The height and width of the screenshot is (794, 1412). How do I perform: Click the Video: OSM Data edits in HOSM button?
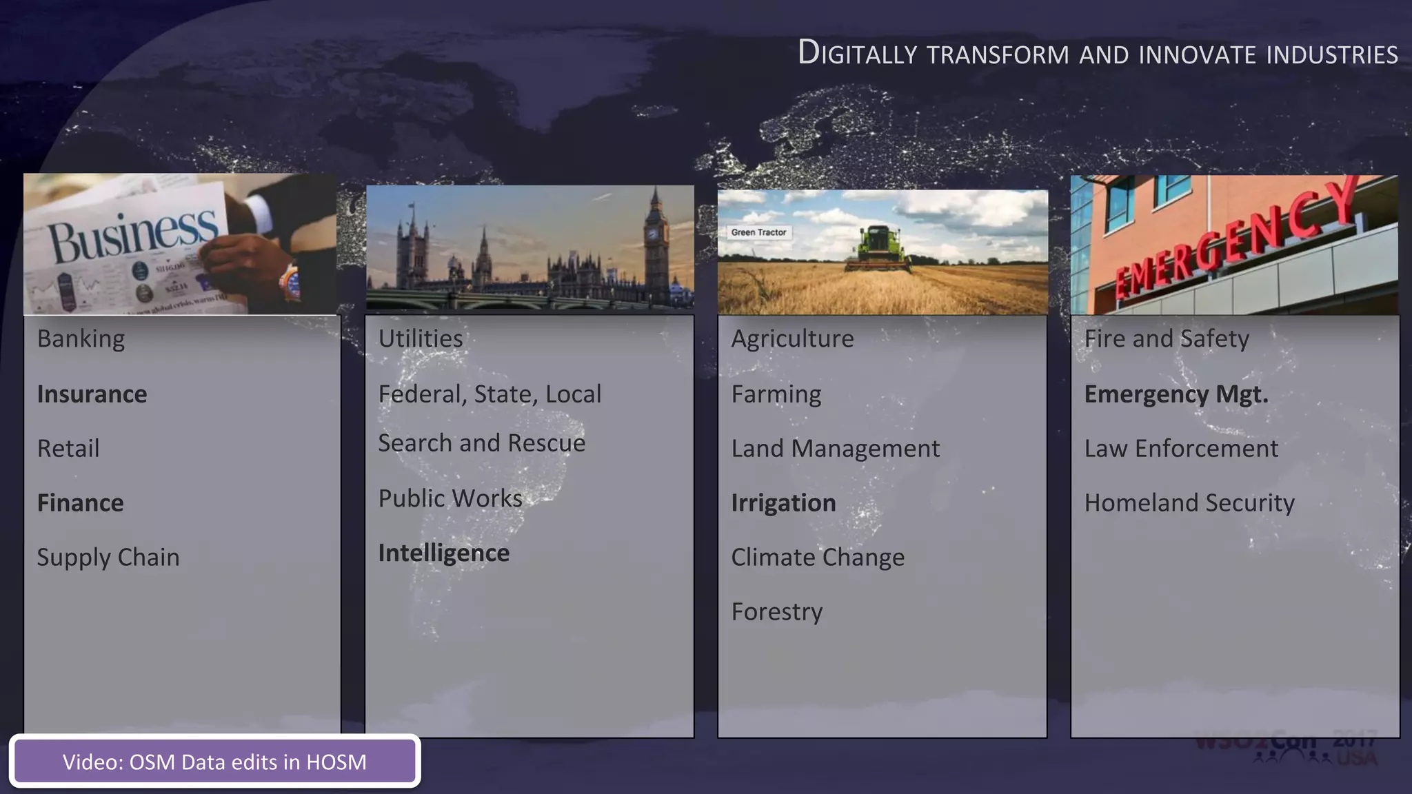click(x=214, y=761)
